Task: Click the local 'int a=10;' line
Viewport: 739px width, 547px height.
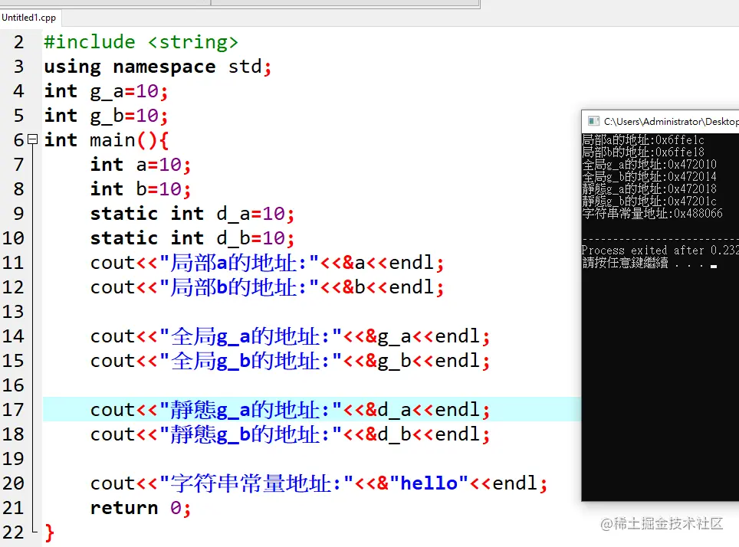Action: tap(140, 165)
